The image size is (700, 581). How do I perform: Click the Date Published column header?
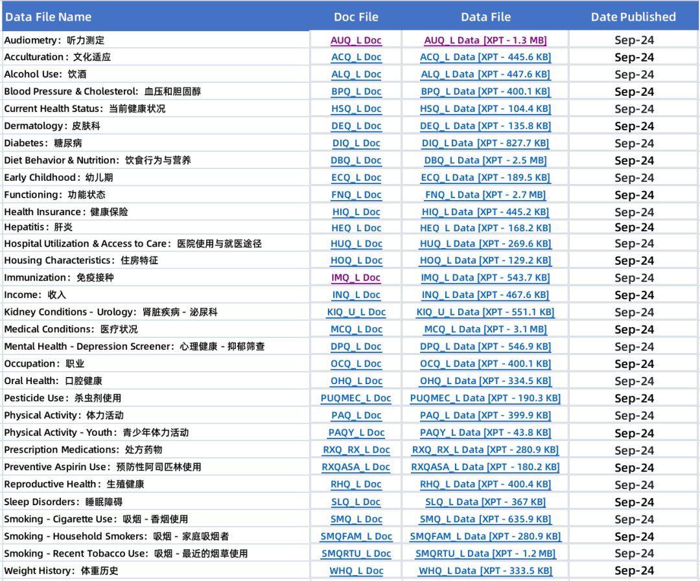pyautogui.click(x=633, y=17)
